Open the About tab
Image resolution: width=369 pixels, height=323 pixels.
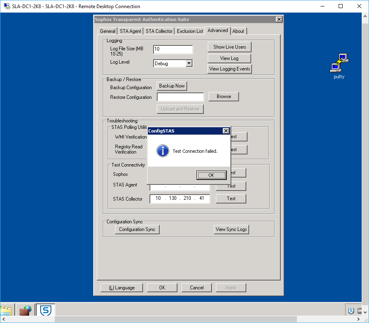238,31
